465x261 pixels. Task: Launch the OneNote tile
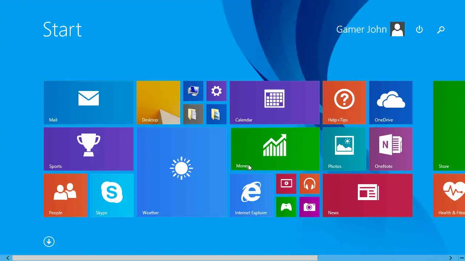(x=391, y=149)
